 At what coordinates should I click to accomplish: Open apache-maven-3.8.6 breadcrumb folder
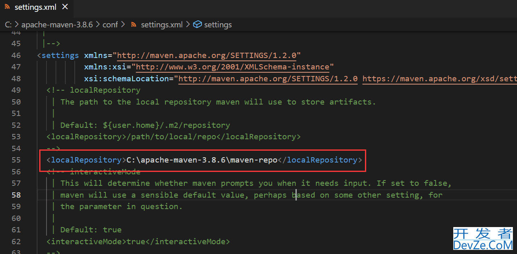point(57,25)
